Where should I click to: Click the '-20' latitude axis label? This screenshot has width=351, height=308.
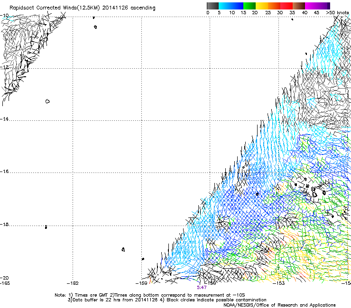[4, 278]
